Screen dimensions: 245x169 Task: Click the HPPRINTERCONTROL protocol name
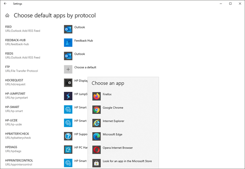point(19,160)
